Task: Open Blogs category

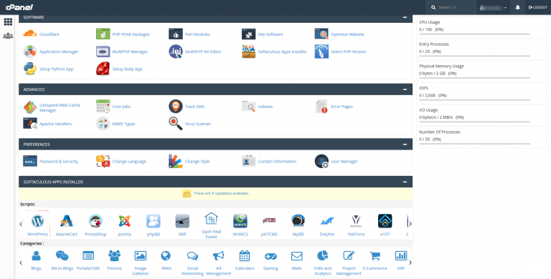Action: 36,260
